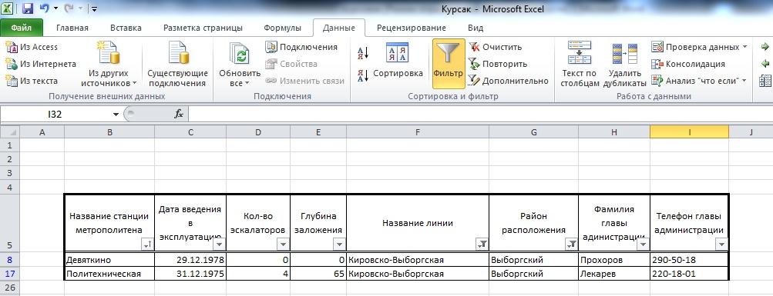
Task: Click Консолидация button
Action: pyautogui.click(x=688, y=64)
